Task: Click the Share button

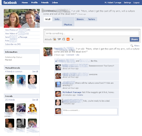Action: (134, 39)
